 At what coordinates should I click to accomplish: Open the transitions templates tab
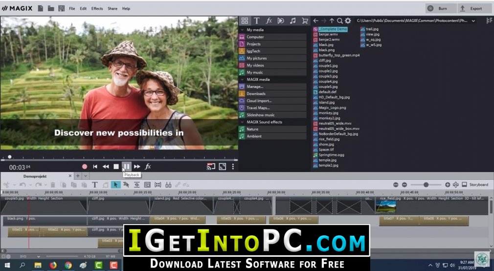pyautogui.click(x=281, y=21)
